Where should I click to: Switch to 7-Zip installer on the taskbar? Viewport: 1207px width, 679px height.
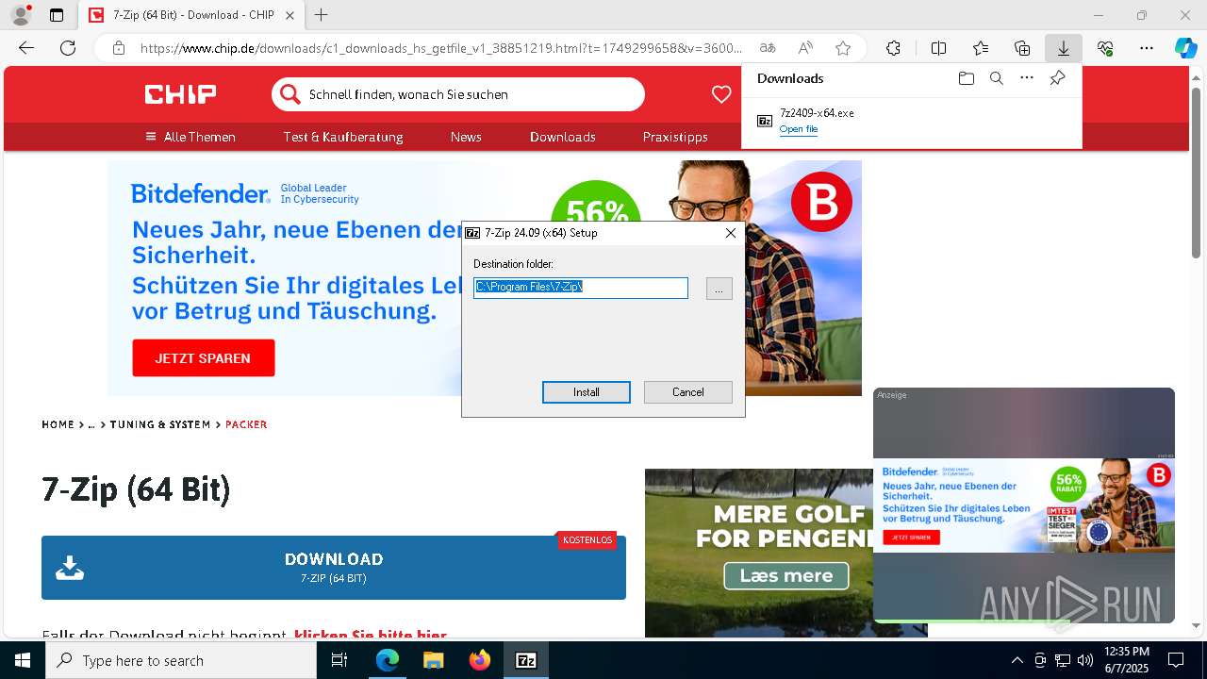[x=526, y=660]
